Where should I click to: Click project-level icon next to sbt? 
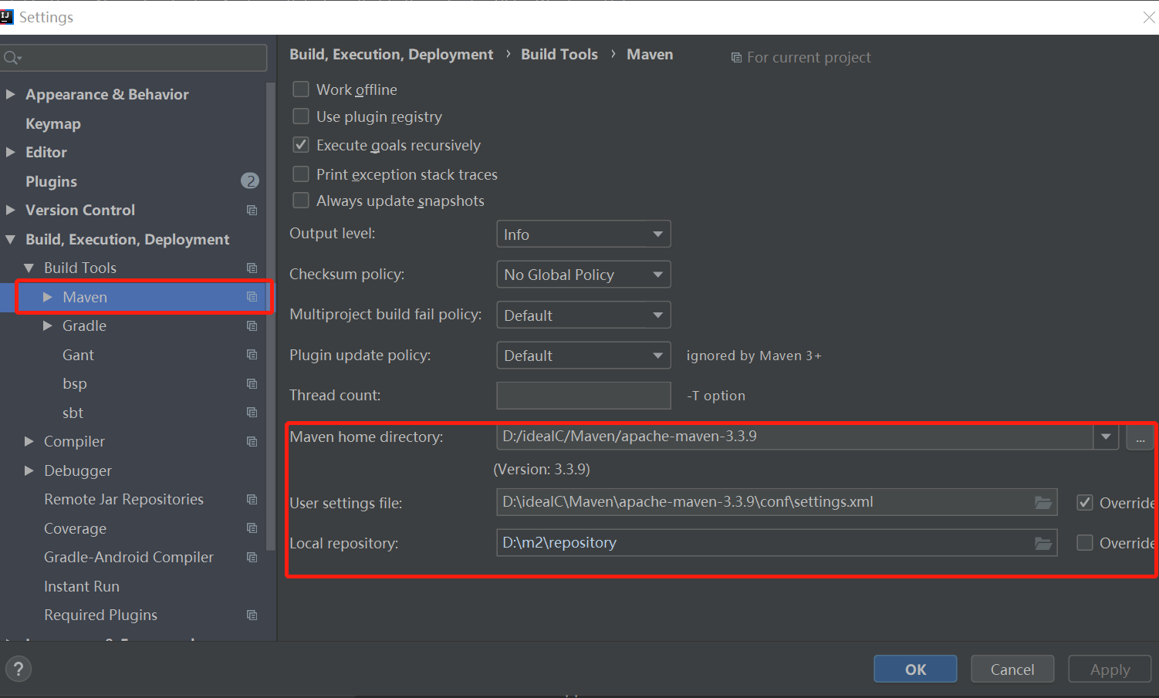coord(252,413)
